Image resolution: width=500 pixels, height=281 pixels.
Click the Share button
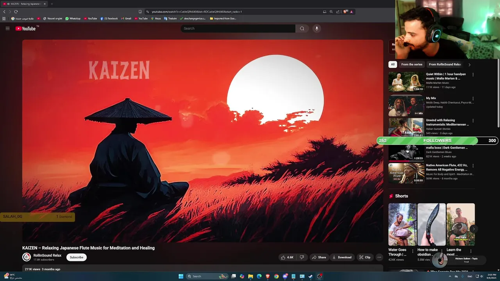coord(319,257)
